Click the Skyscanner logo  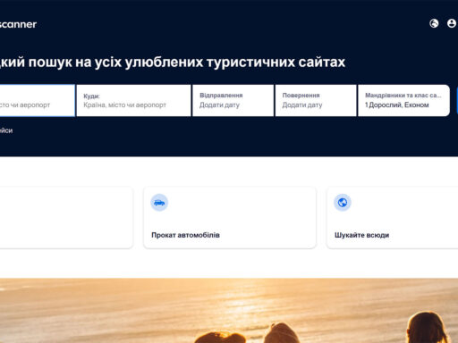pyautogui.click(x=18, y=24)
